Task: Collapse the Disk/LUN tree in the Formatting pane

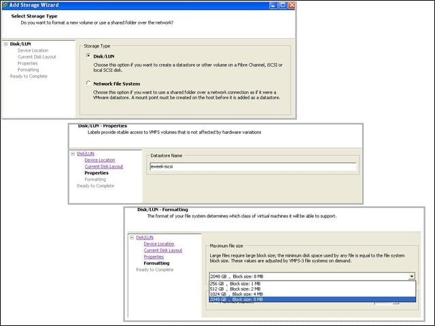Action: tap(132, 238)
